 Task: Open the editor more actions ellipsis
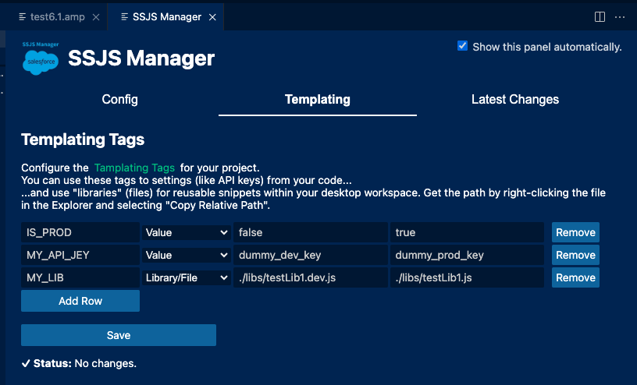coord(620,16)
